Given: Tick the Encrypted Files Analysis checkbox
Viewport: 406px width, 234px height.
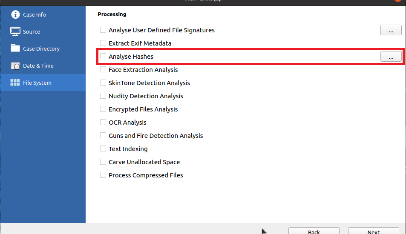Looking at the screenshot, I should point(103,109).
